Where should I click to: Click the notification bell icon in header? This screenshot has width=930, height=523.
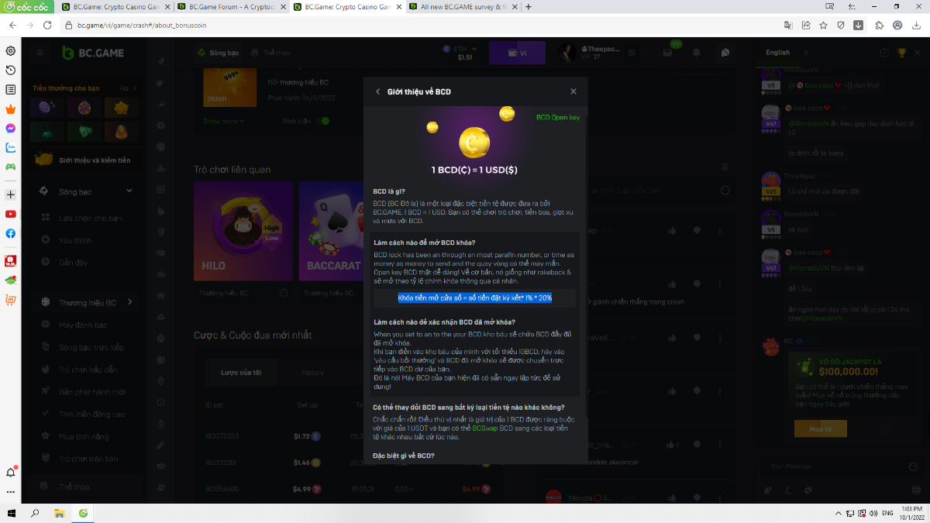tap(696, 53)
